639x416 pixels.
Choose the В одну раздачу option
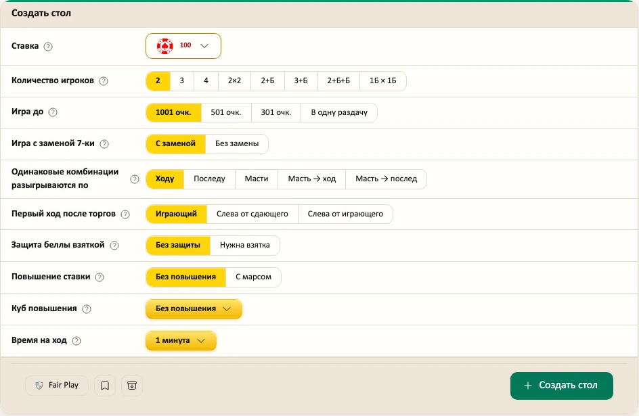[339, 112]
